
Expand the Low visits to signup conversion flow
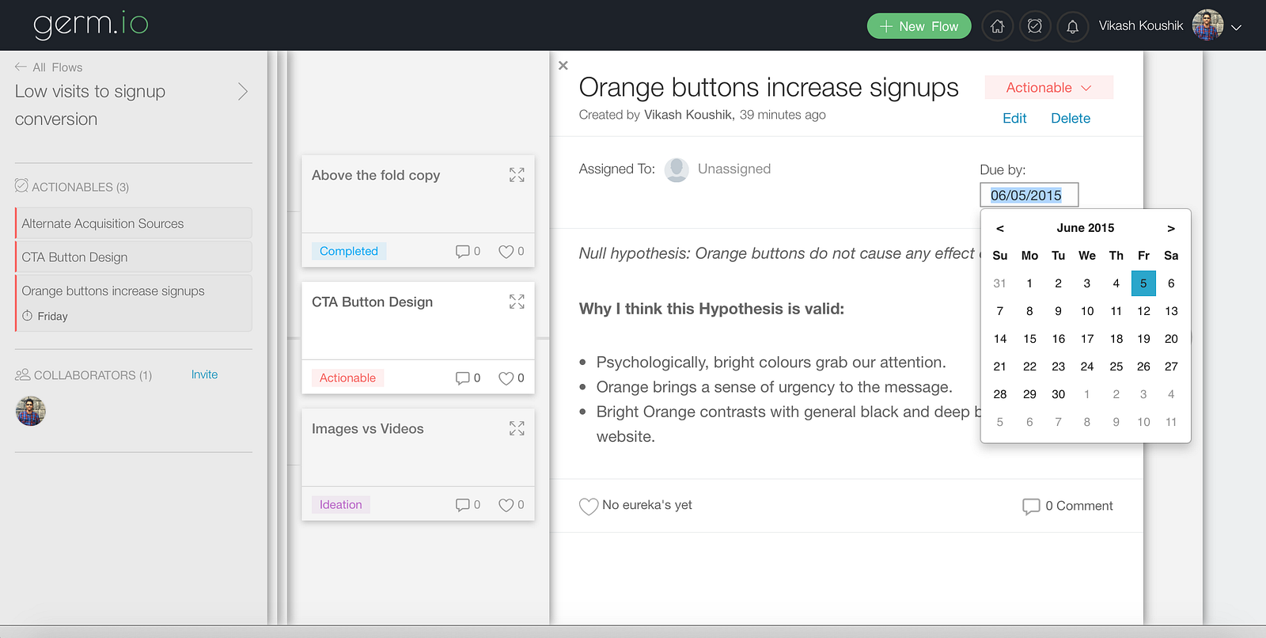pyautogui.click(x=243, y=92)
